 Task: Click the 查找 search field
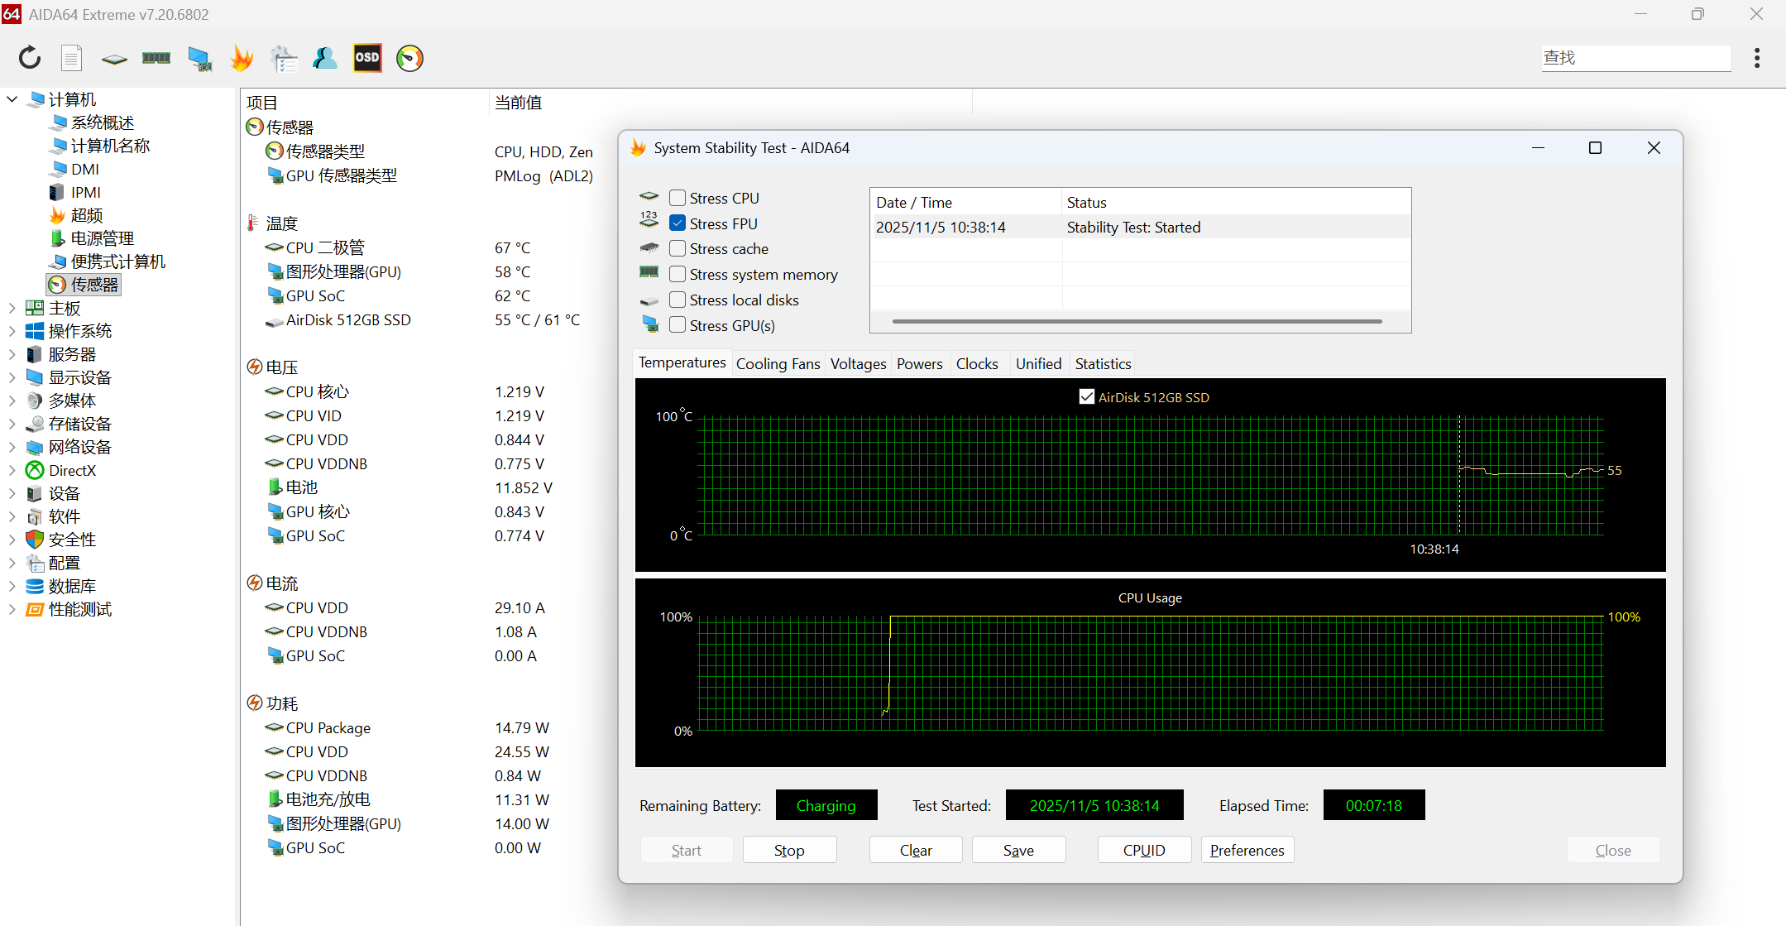(1635, 58)
